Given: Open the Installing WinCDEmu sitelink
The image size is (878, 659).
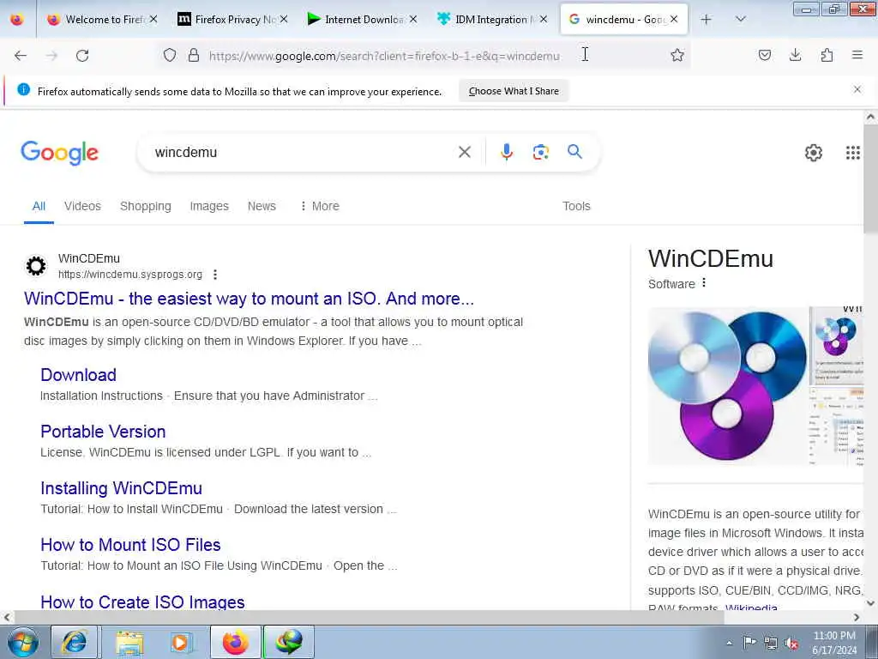Looking at the screenshot, I should pyautogui.click(x=121, y=488).
